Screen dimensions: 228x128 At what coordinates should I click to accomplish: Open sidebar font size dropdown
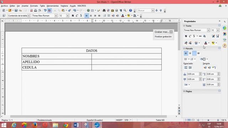[x=218, y=30]
